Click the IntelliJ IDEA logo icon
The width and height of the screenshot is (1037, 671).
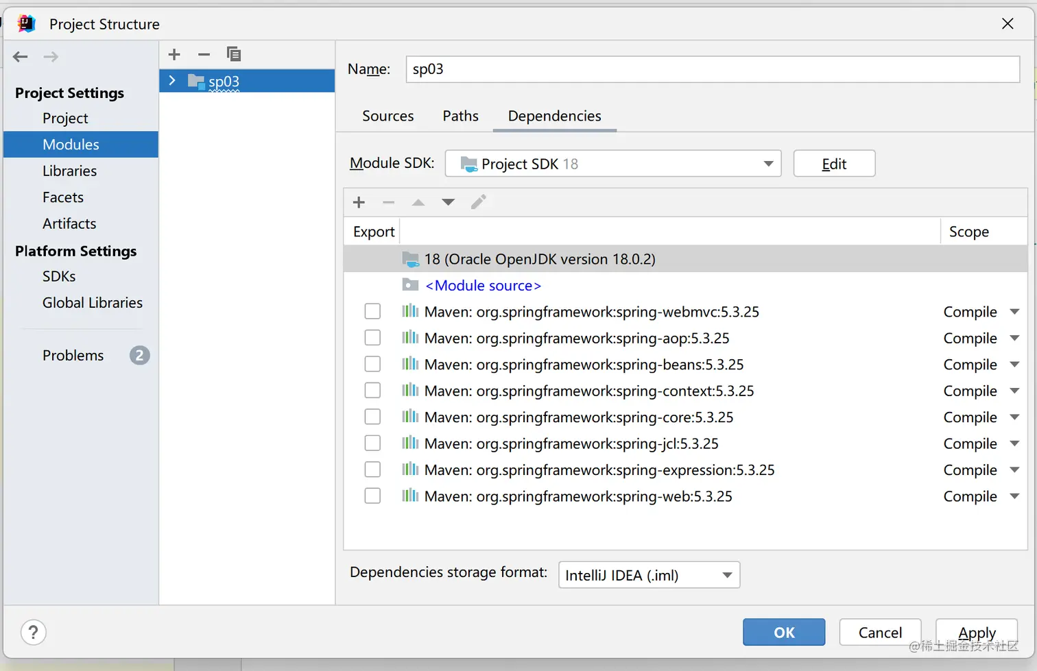click(26, 23)
